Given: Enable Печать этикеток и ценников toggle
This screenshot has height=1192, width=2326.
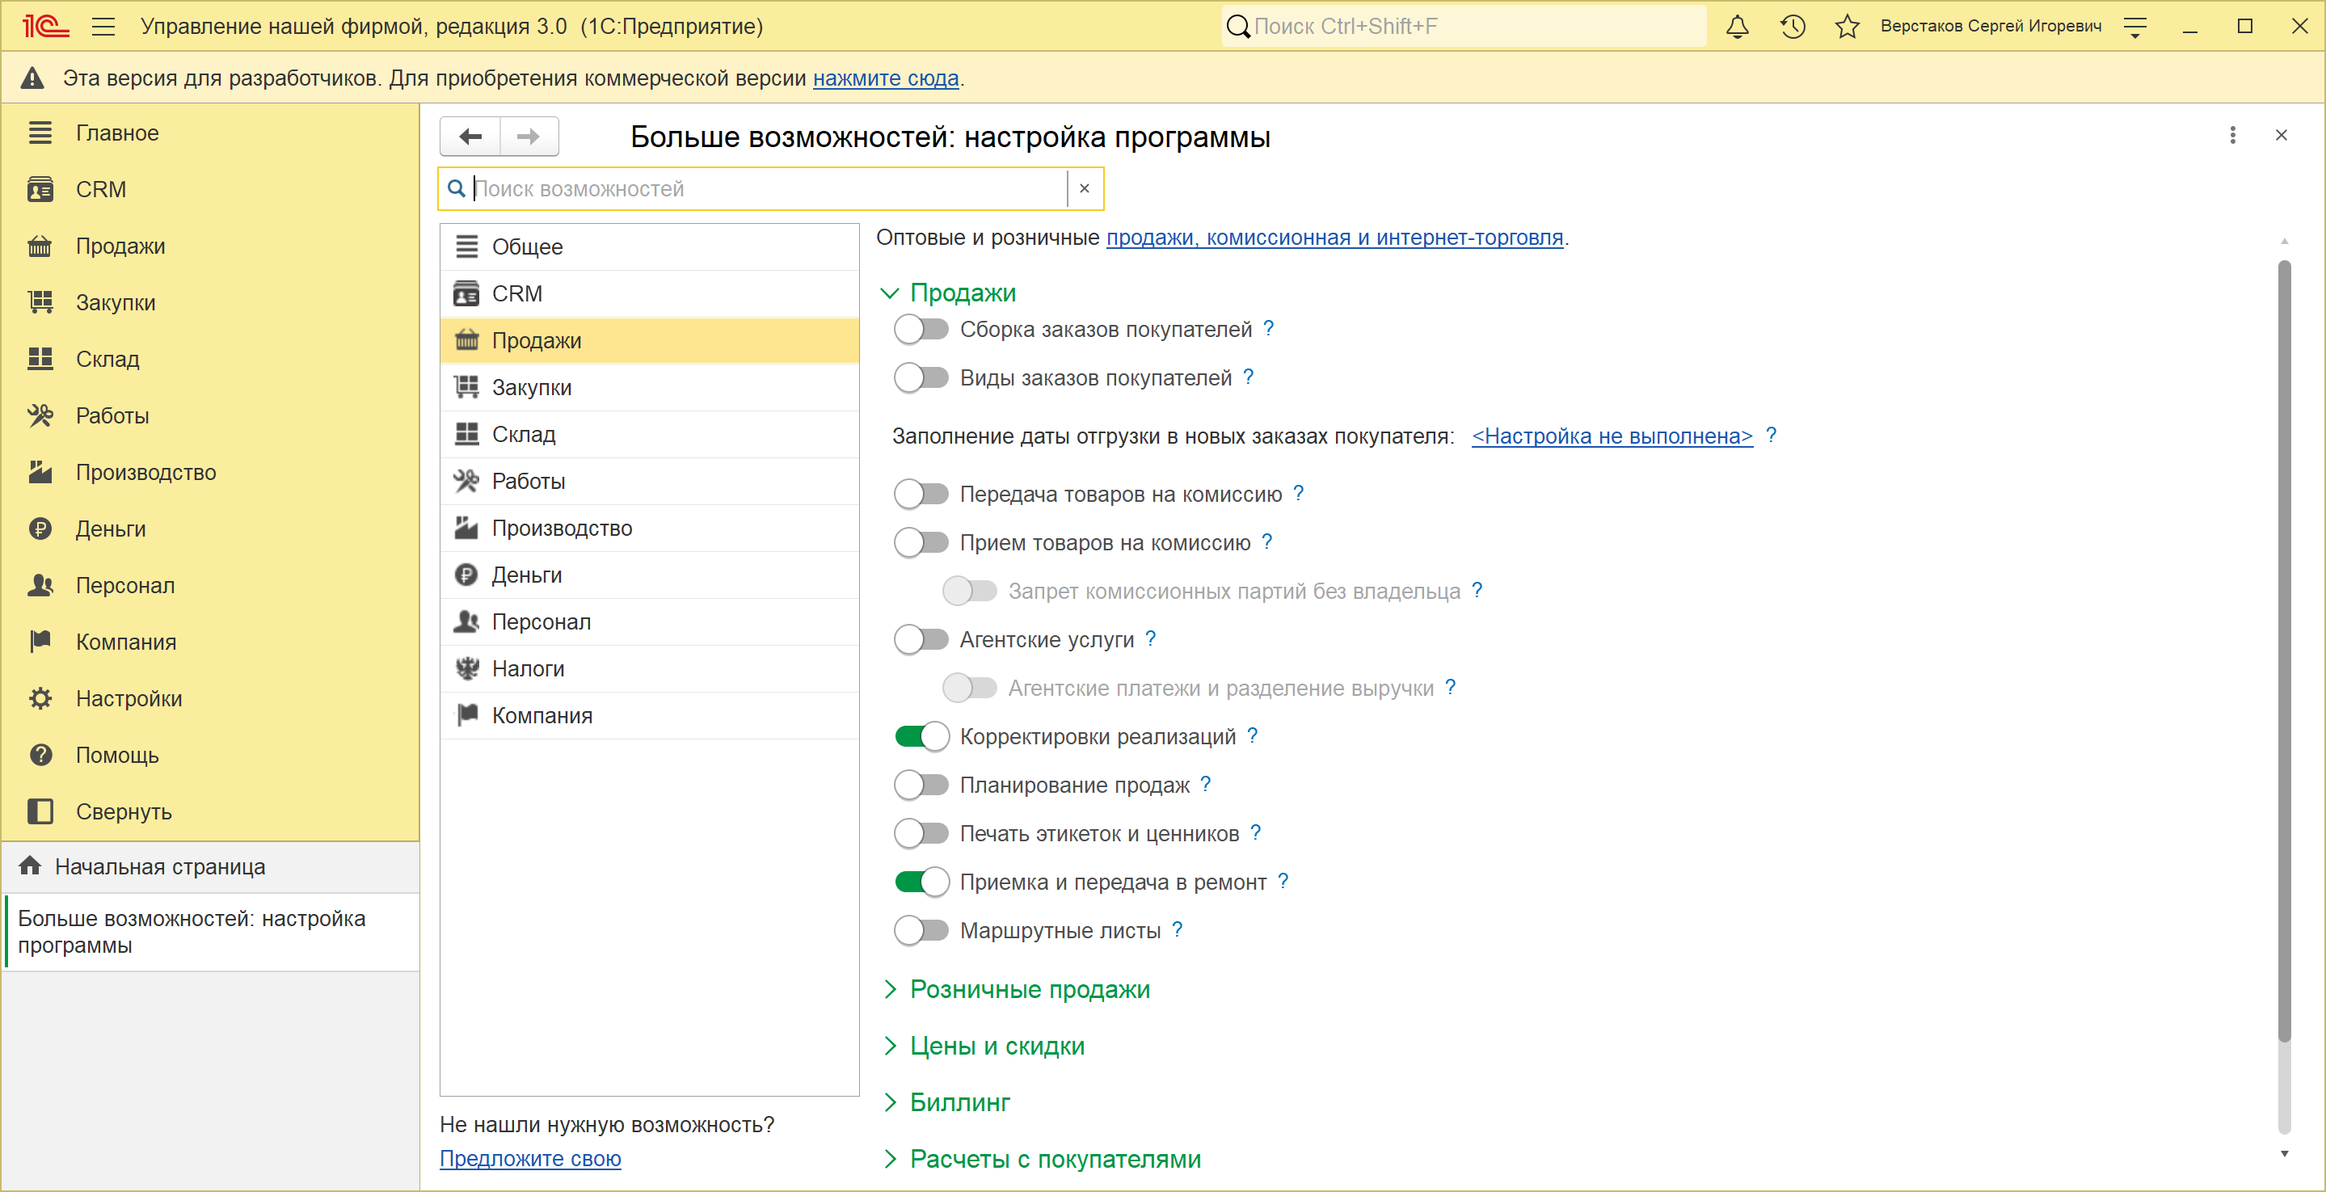Looking at the screenshot, I should click(921, 833).
